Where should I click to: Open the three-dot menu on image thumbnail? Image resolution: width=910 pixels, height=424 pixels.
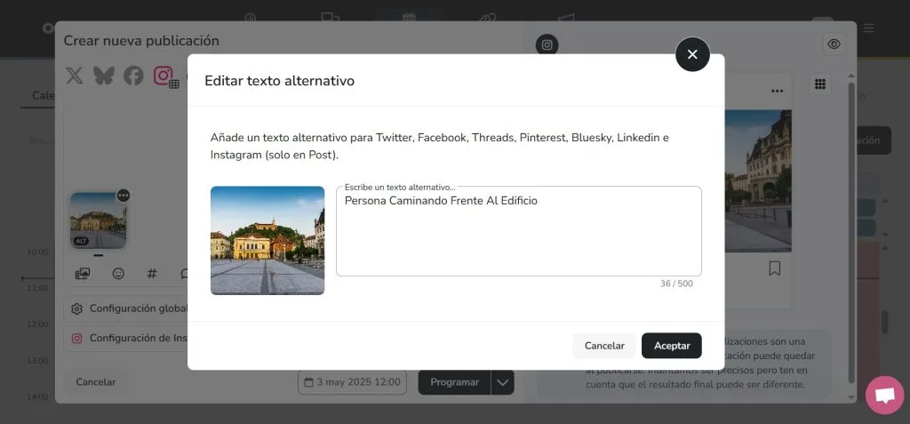point(123,196)
